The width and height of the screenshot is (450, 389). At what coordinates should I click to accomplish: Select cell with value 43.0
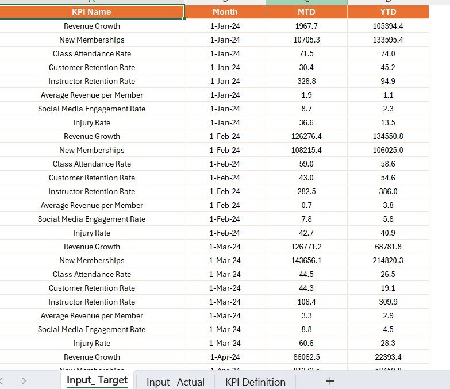pyautogui.click(x=306, y=178)
